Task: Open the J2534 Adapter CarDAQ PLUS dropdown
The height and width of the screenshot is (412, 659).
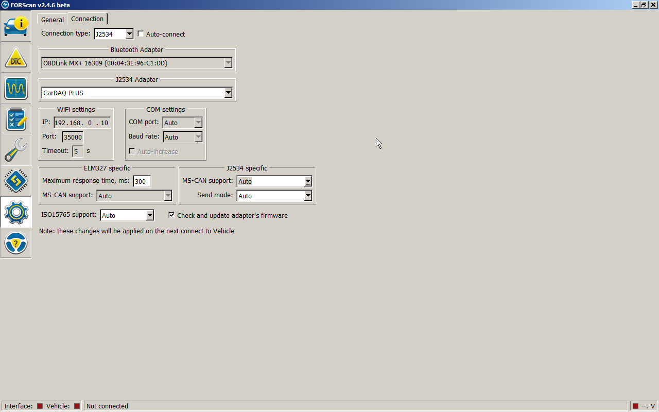Action: 228,93
